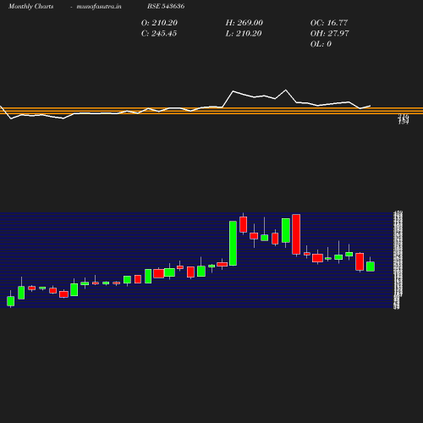
Task: Click the 'OC: 16.77' reading
Action: (x=329, y=23)
